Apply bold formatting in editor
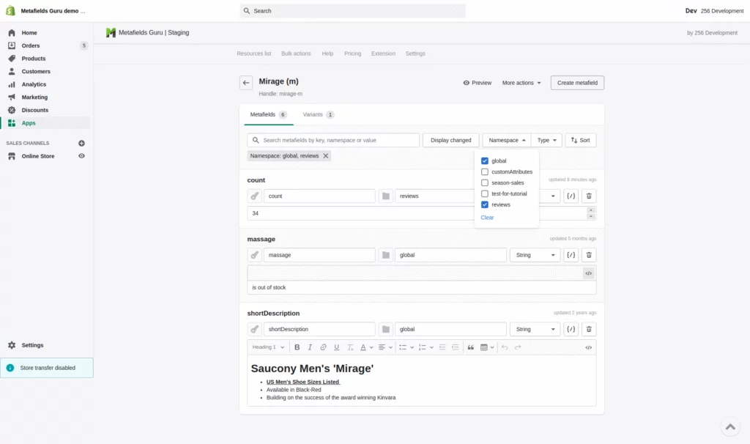 pos(297,347)
